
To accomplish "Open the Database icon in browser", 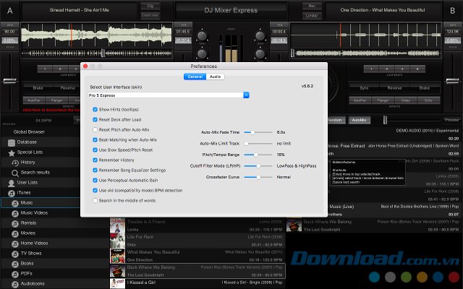I will point(12,142).
